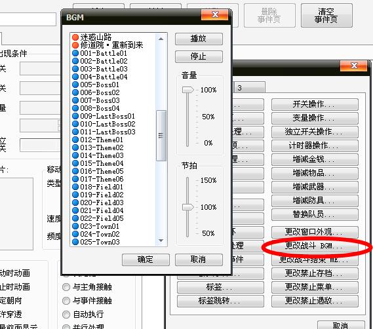373x329 pixels.
Task: Open 更改禁止遇敌 command
Action: tap(315, 301)
